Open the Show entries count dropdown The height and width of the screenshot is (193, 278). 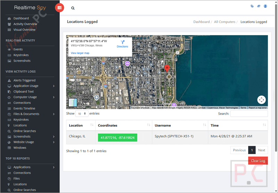pos(82,114)
